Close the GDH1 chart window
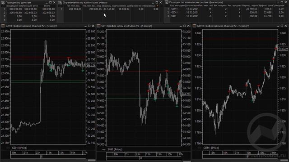 tap(286, 26)
